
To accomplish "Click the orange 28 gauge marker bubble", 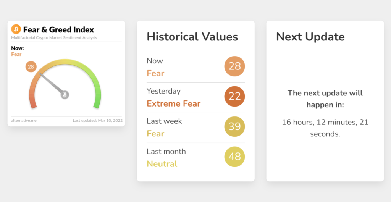I will [x=31, y=66].
